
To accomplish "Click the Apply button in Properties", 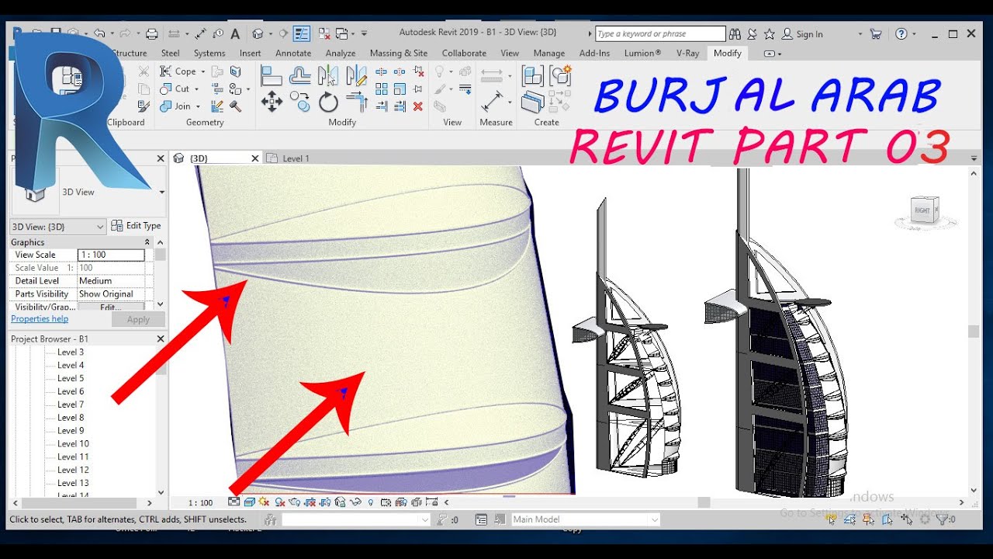I will click(x=138, y=320).
